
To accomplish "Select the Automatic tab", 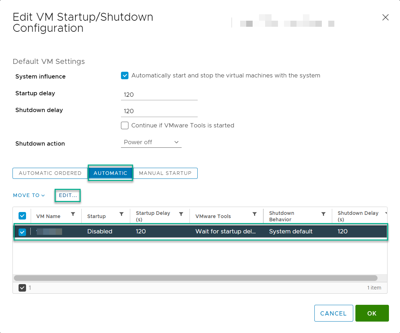I will (110, 173).
